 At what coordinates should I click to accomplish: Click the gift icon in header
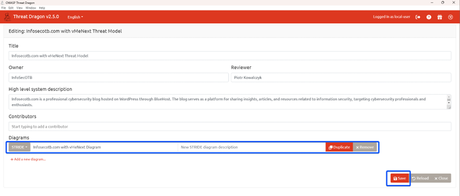439,17
